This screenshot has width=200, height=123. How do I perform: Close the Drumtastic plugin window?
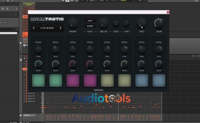pyautogui.click(x=168, y=12)
